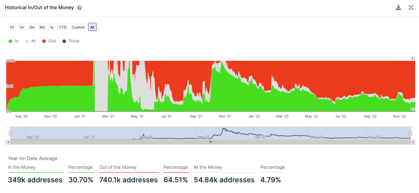Click the horizontal scrollbar thumb
This screenshot has height=193, width=419.
click(211, 142)
